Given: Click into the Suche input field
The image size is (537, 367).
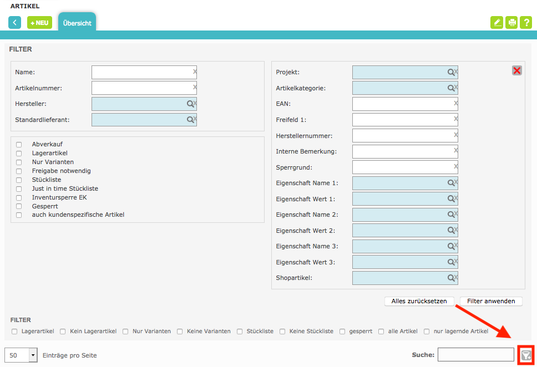Looking at the screenshot, I should click(475, 355).
